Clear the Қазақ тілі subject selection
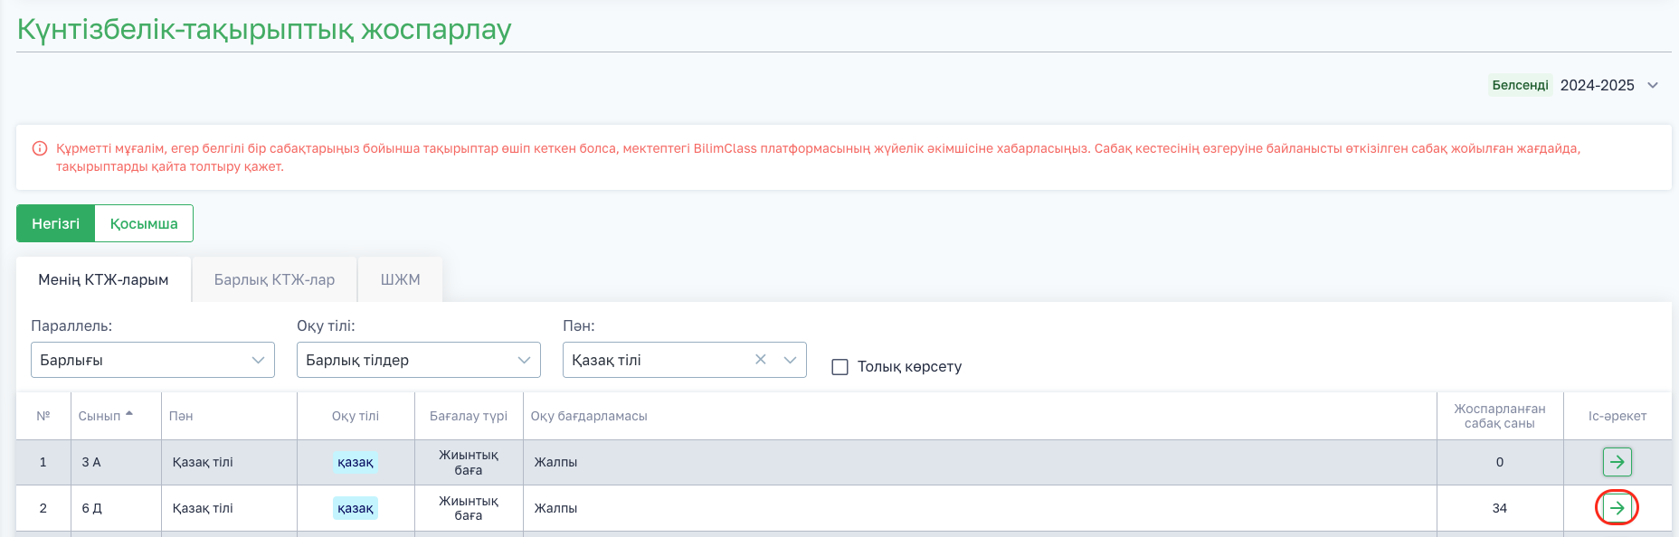This screenshot has width=1679, height=537. click(x=761, y=360)
